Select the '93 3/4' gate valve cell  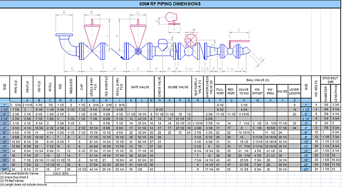(x=142, y=160)
